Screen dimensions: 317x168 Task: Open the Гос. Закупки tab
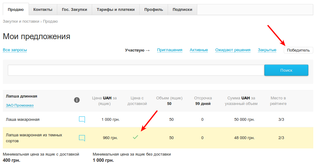[74, 10]
